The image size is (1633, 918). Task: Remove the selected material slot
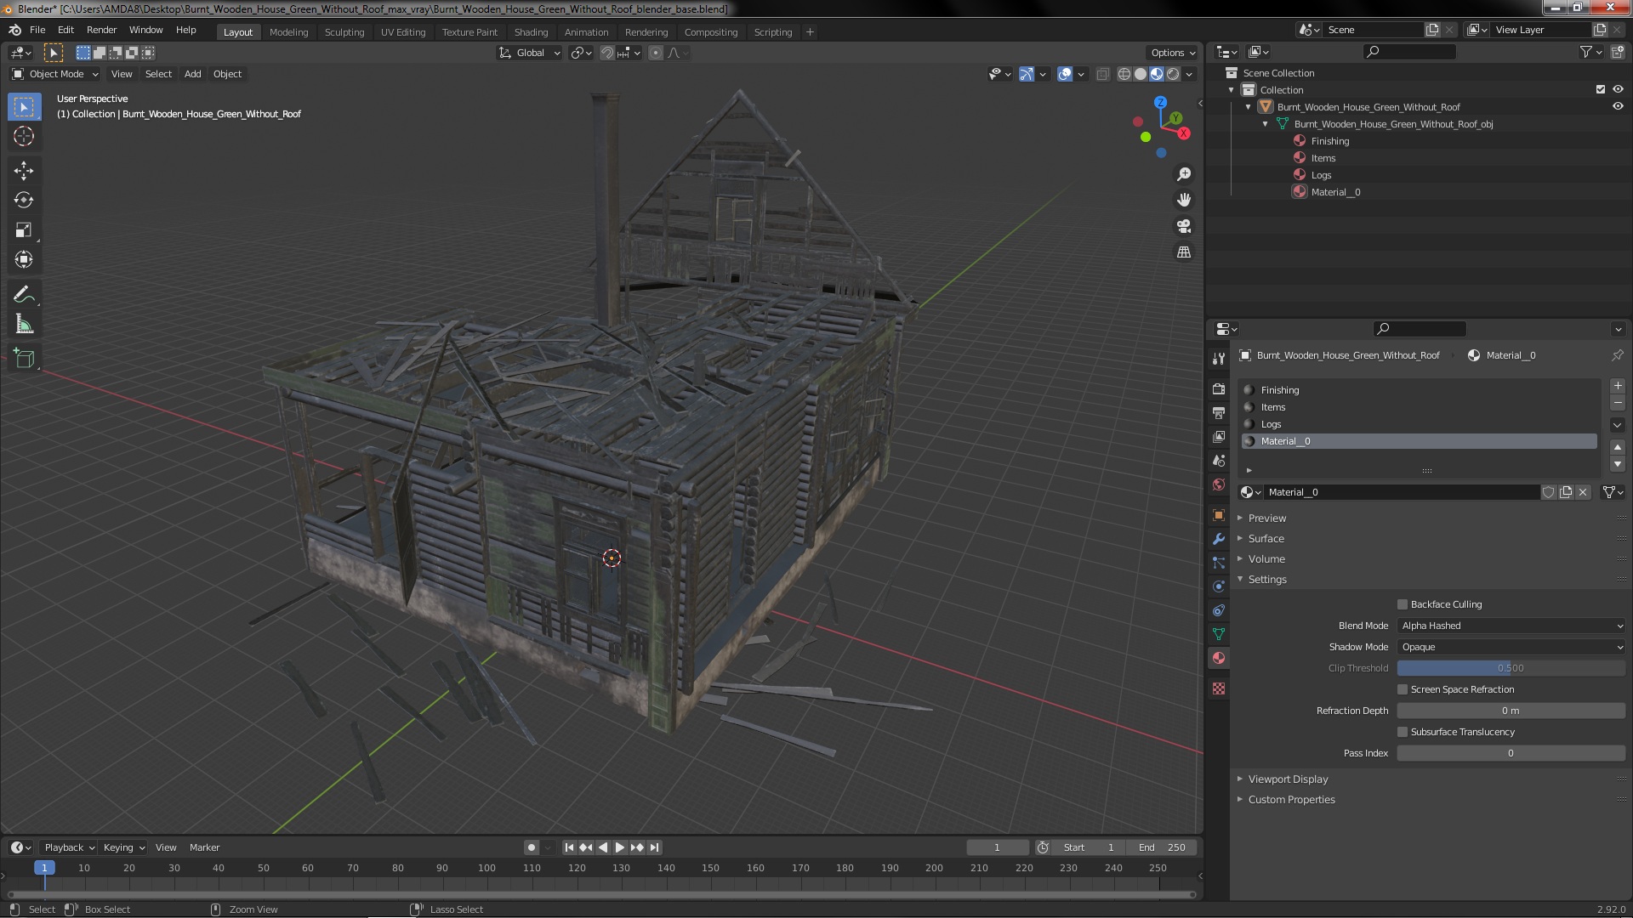point(1618,403)
